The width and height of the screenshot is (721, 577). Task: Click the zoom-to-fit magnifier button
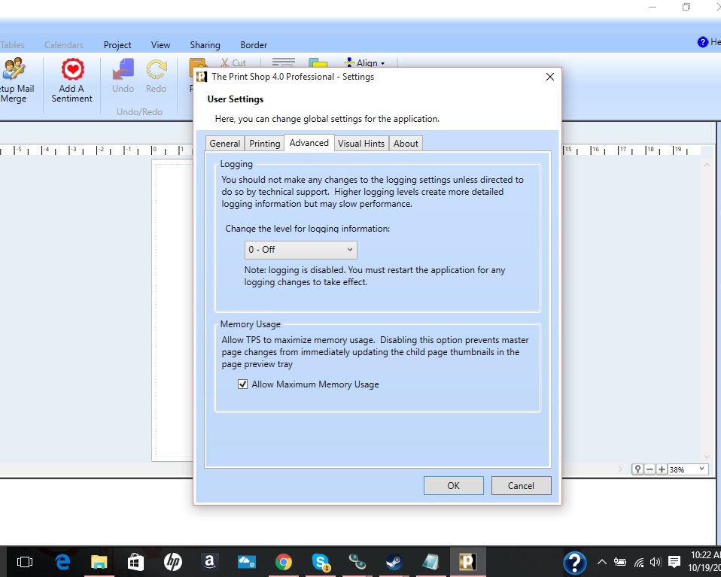637,469
